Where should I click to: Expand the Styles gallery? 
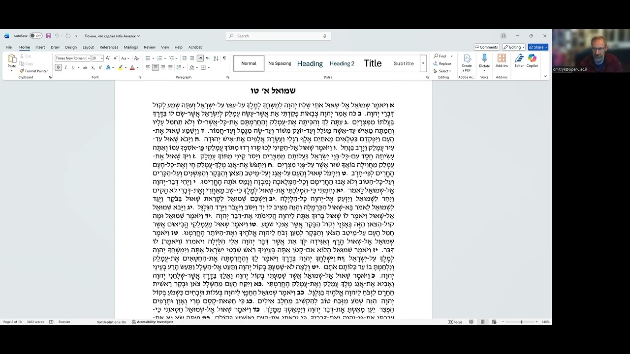(423, 63)
